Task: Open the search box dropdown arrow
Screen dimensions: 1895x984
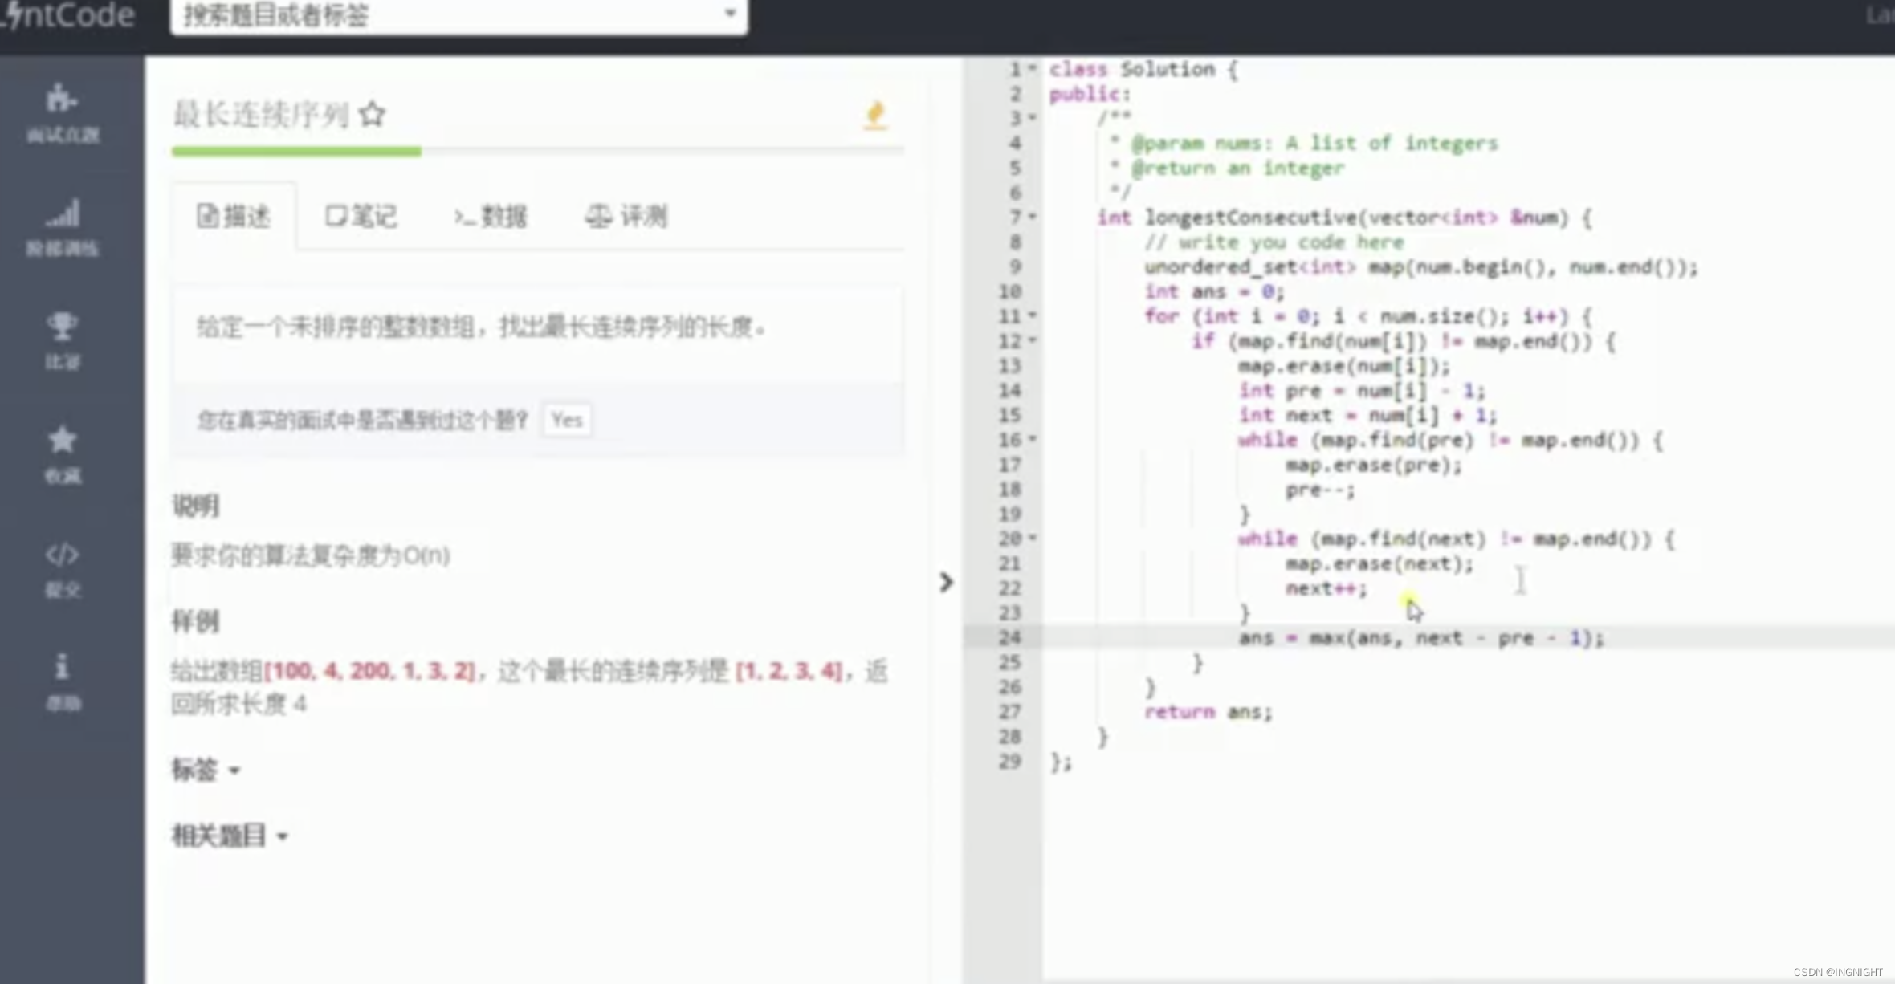Action: [730, 14]
